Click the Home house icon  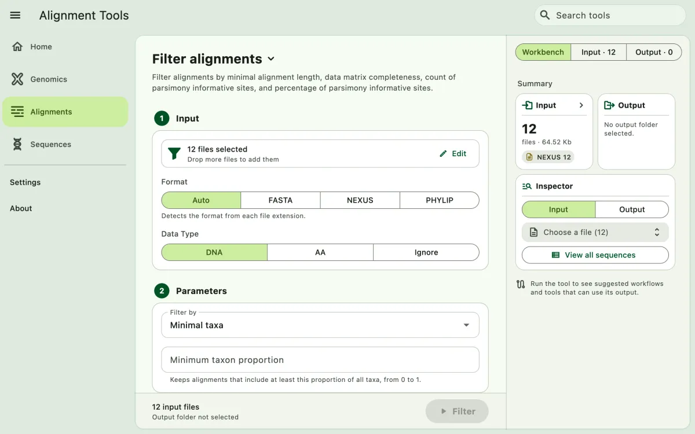coord(17,47)
